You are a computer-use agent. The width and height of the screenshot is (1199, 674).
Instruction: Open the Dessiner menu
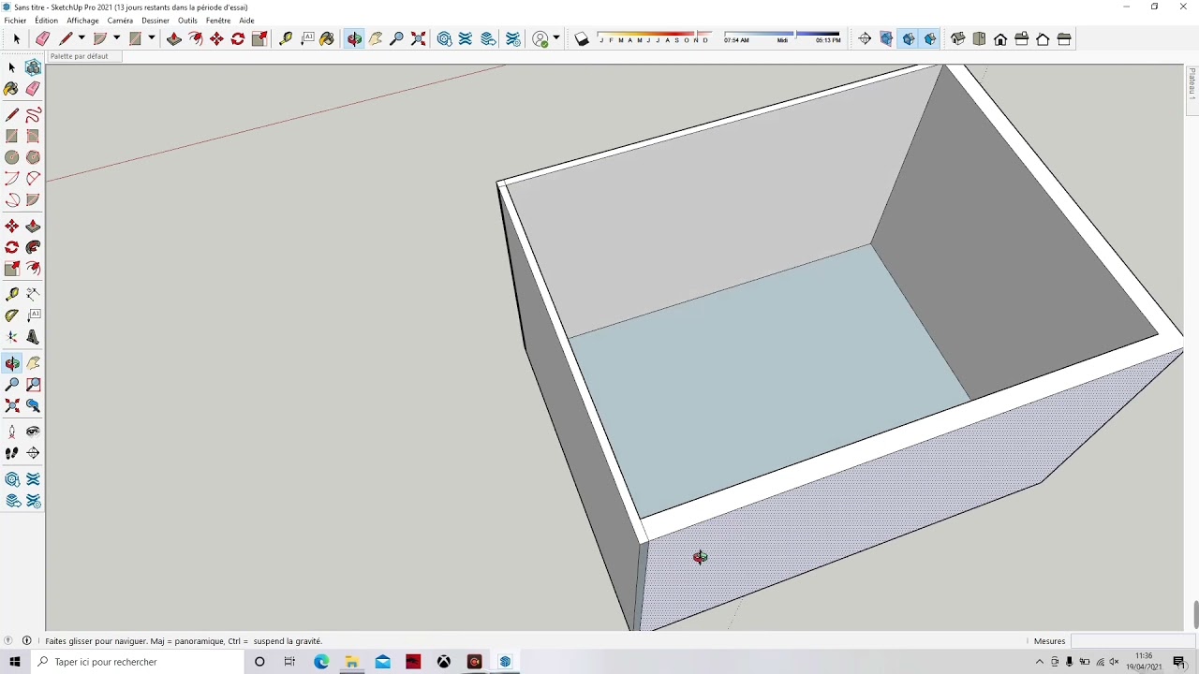tap(155, 21)
